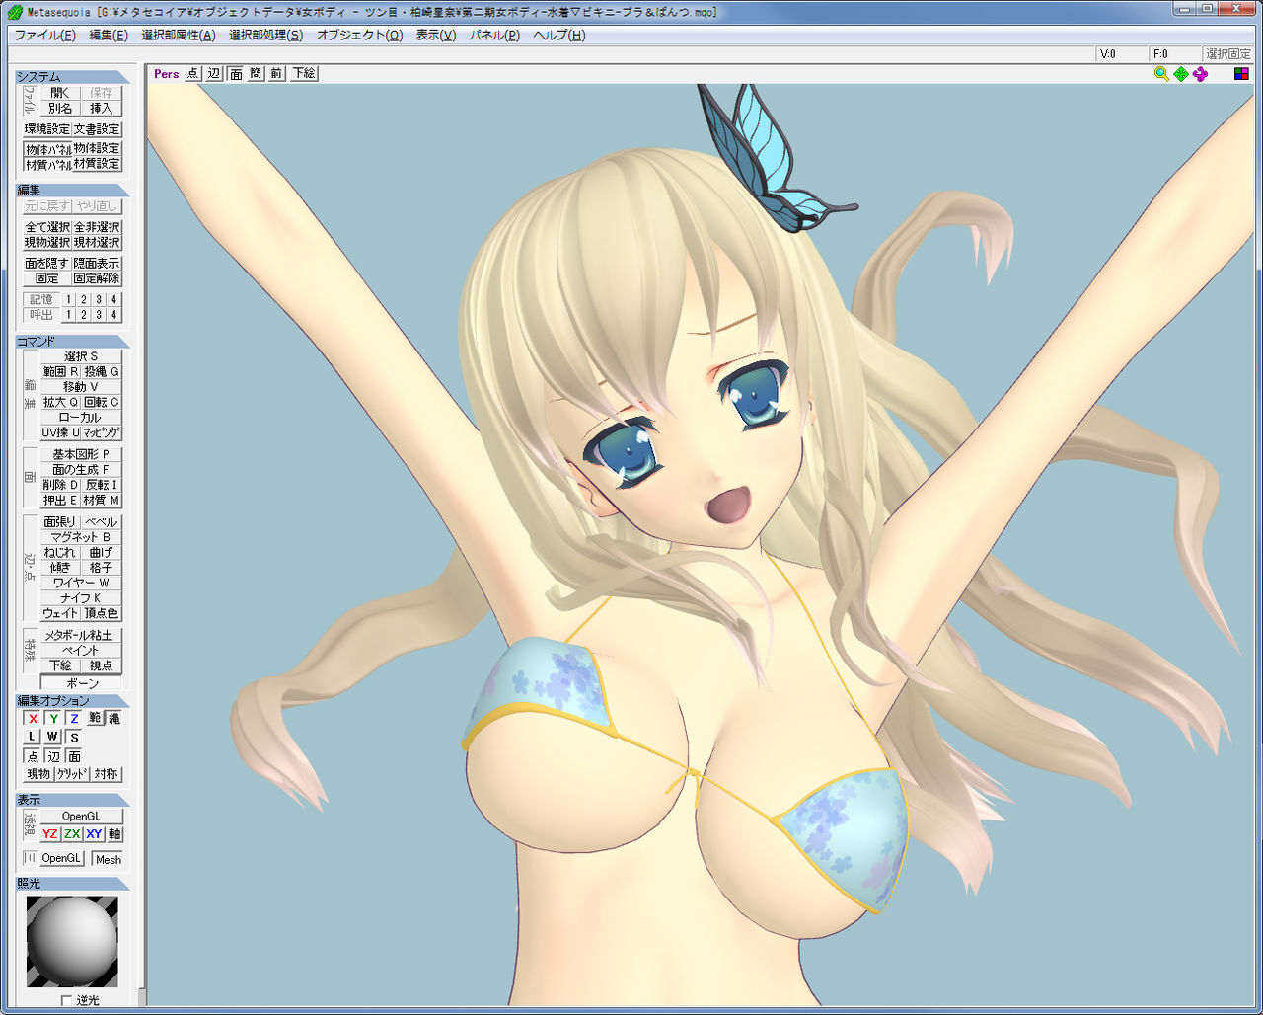Open the ヘルプ(H) menu
The image size is (1263, 1015).
coord(559,36)
